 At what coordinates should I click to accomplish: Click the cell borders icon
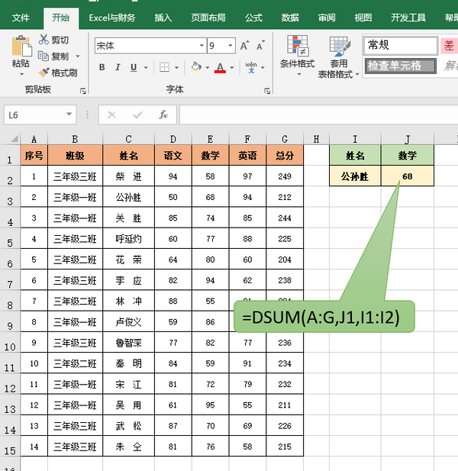[x=164, y=67]
